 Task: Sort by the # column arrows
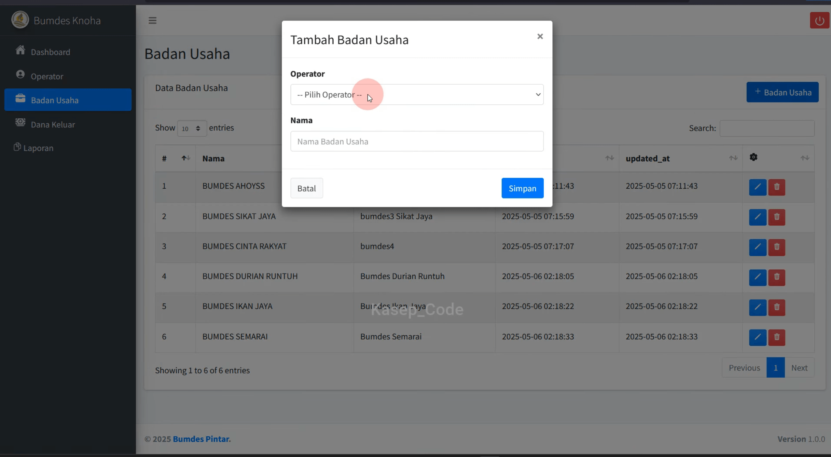(186, 158)
